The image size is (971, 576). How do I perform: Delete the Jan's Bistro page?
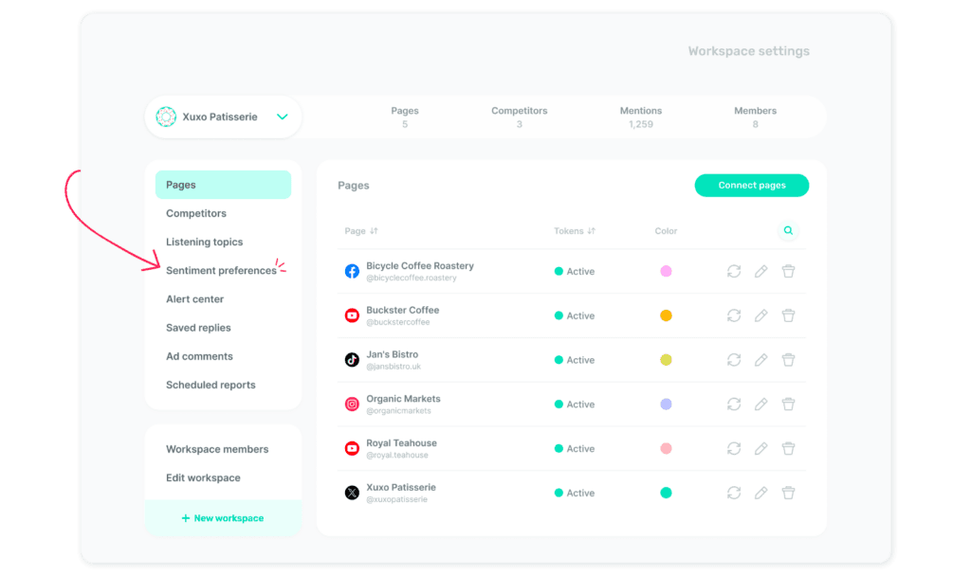click(788, 360)
